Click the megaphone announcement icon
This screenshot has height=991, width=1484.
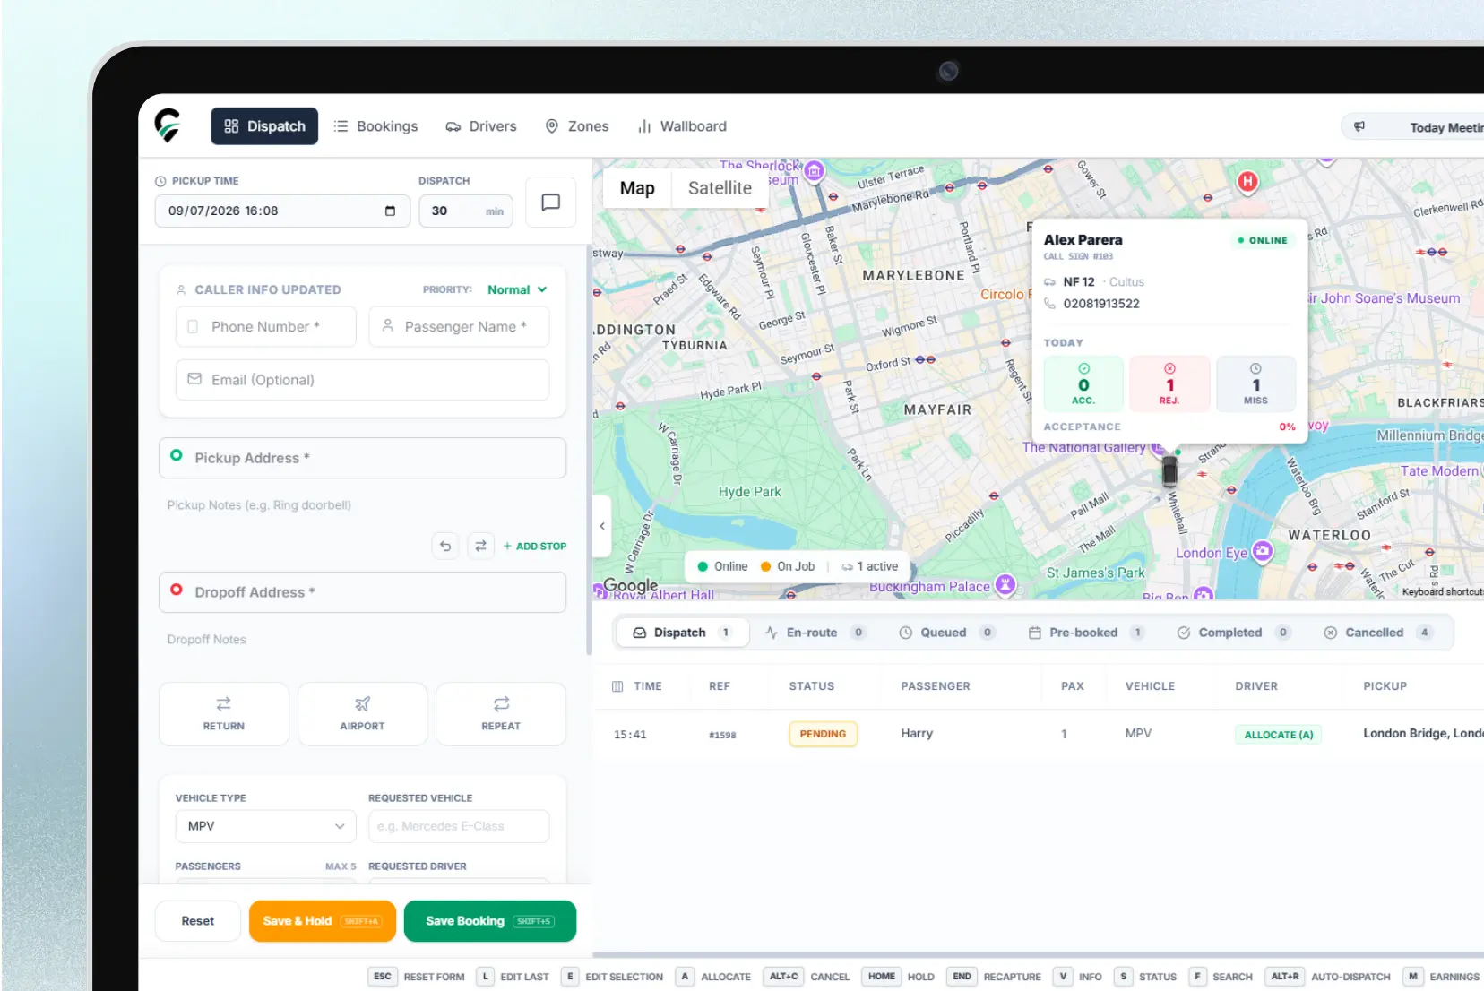click(1359, 127)
